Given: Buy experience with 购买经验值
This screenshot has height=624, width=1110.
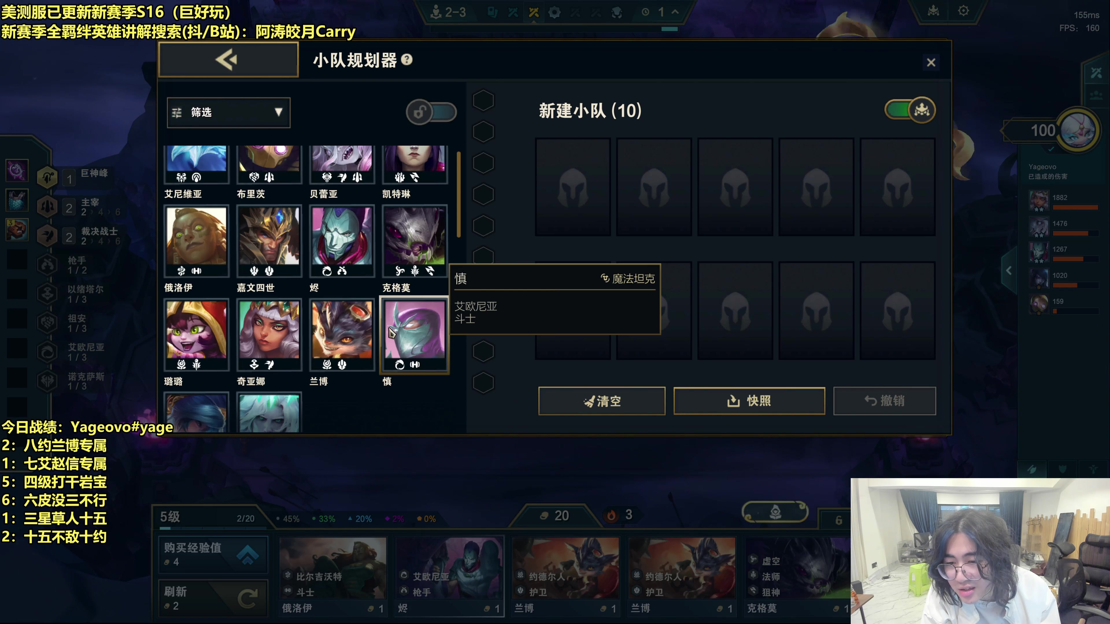Looking at the screenshot, I should tap(213, 554).
